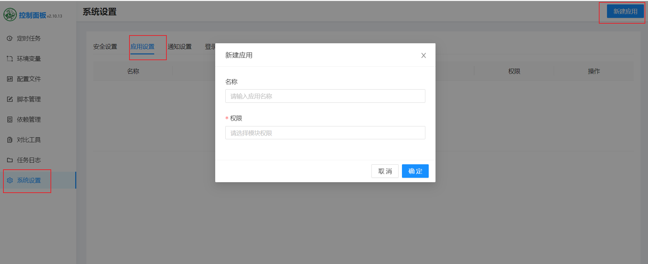Screen dimensions: 648x264
Task: Click the 名称 table column header
Action: click(x=133, y=71)
